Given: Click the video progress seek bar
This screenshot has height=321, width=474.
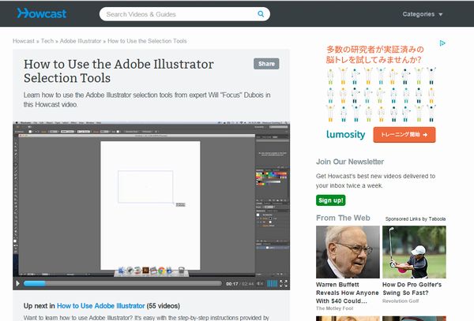Looking at the screenshot, I should pos(122,284).
